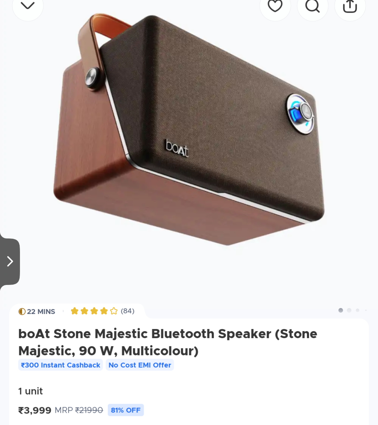Share this product via the share icon

(x=350, y=6)
